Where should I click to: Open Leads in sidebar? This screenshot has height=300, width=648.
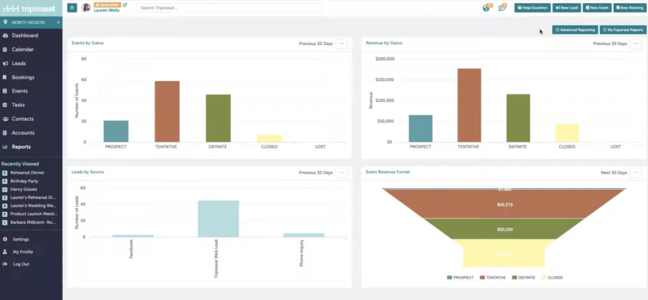click(18, 64)
